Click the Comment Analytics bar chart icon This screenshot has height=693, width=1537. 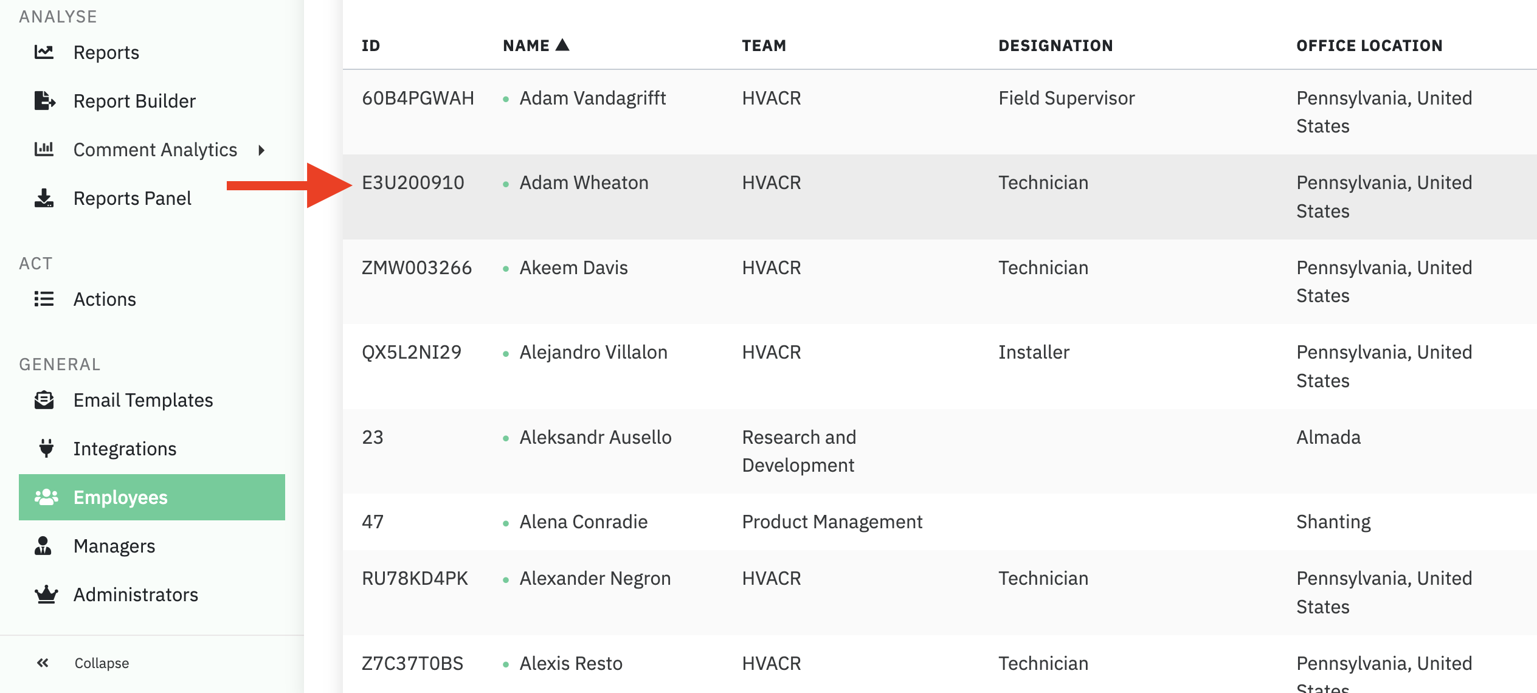(44, 149)
